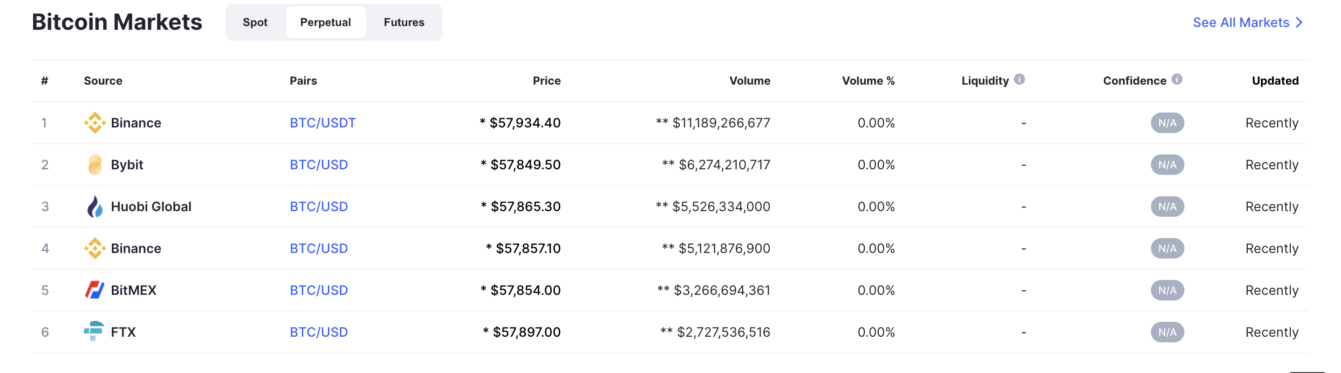Screen dimensions: 1341x373
Task: Click the Huobi Global source name
Action: pos(151,207)
